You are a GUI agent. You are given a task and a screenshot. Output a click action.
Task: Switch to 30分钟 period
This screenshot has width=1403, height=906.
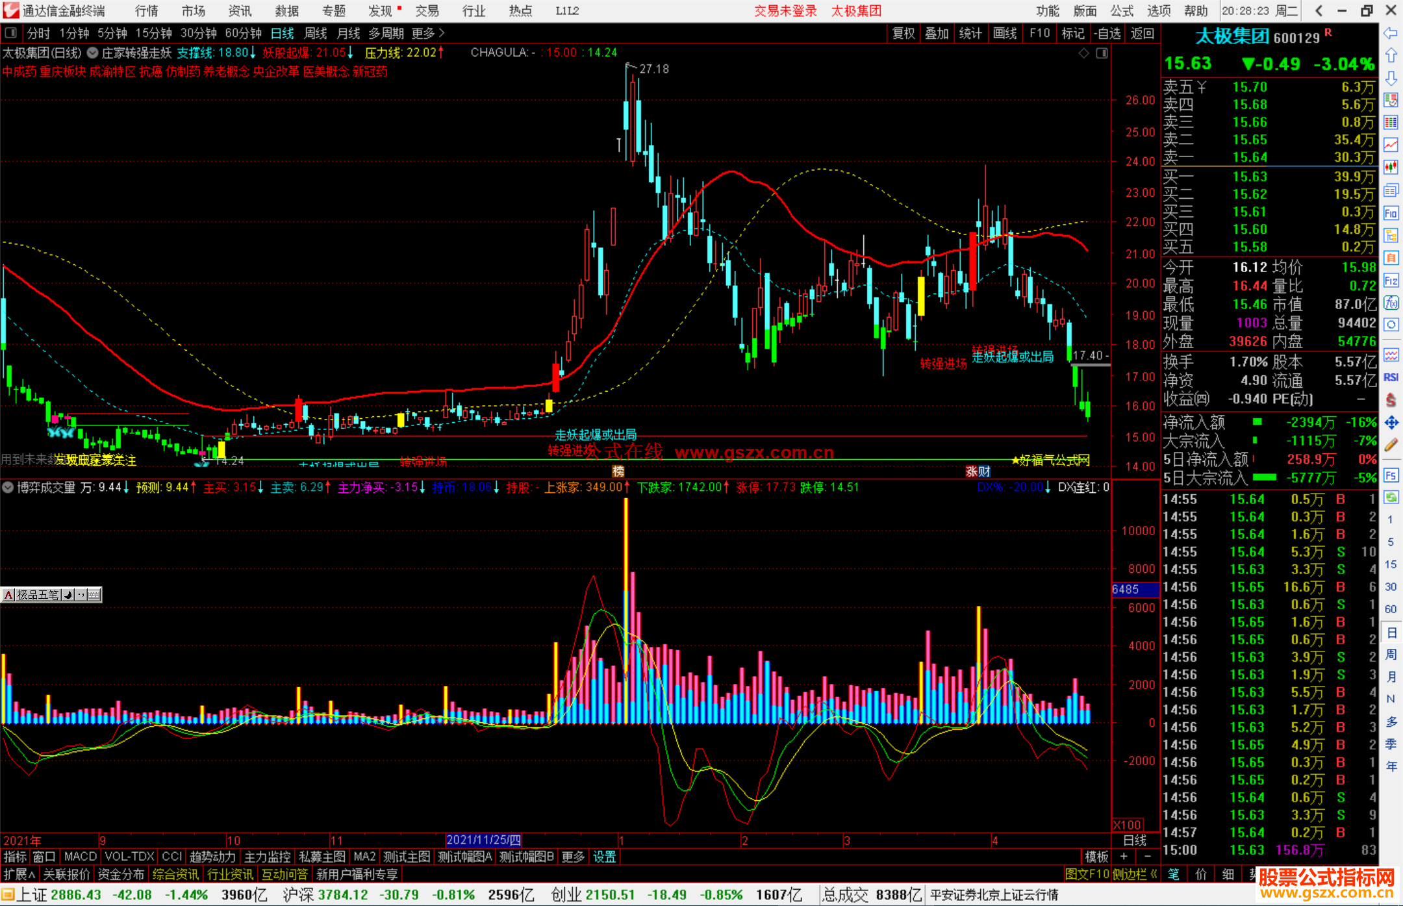pyautogui.click(x=198, y=33)
